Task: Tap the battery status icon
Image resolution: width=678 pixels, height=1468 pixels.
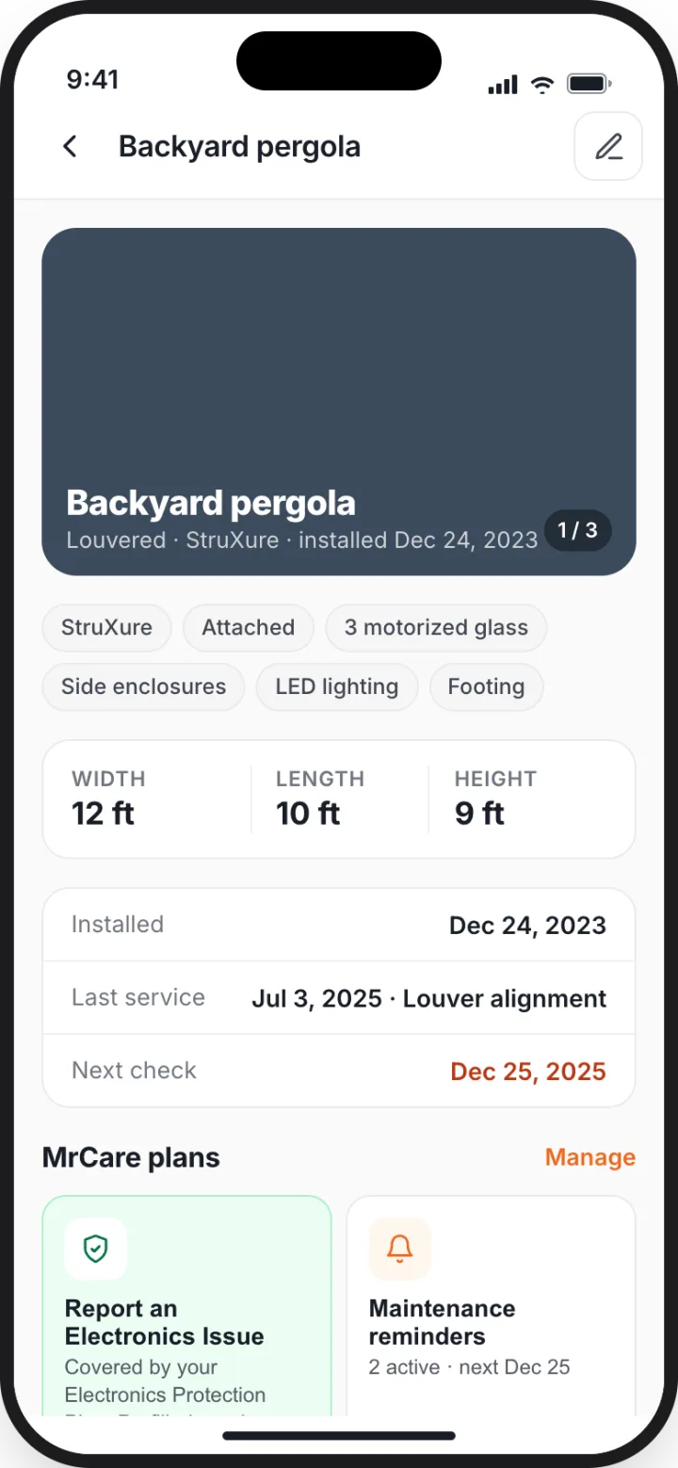Action: point(589,85)
